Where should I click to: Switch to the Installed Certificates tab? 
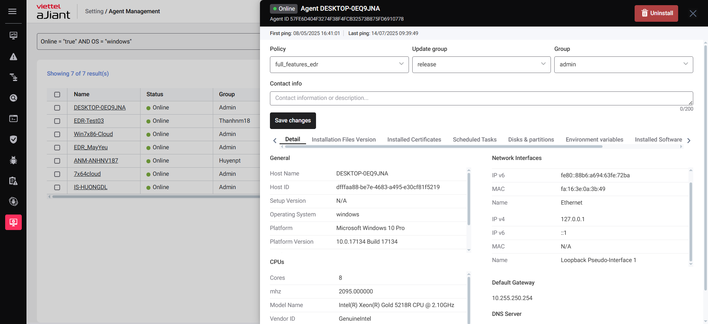tap(414, 140)
